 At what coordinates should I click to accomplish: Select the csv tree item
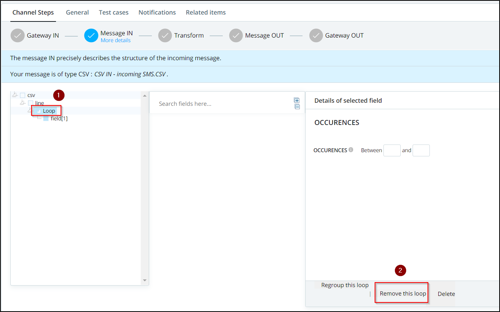(x=31, y=95)
